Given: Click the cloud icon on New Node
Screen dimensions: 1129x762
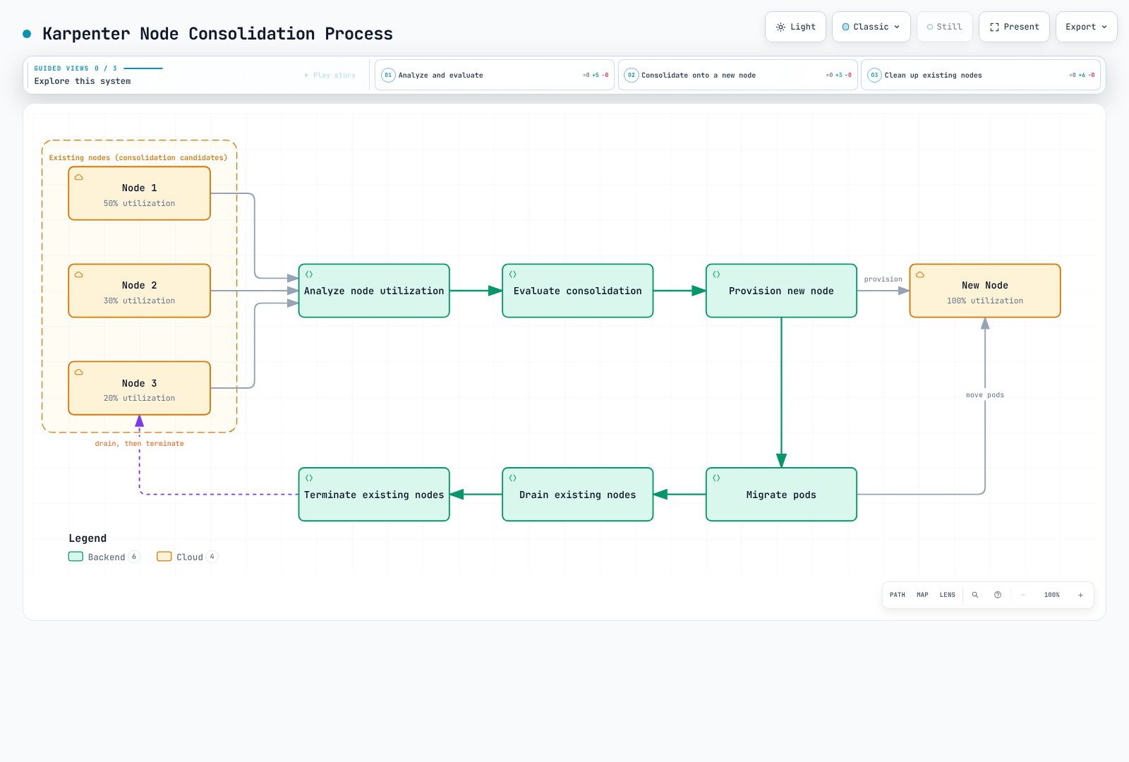Looking at the screenshot, I should [x=920, y=274].
